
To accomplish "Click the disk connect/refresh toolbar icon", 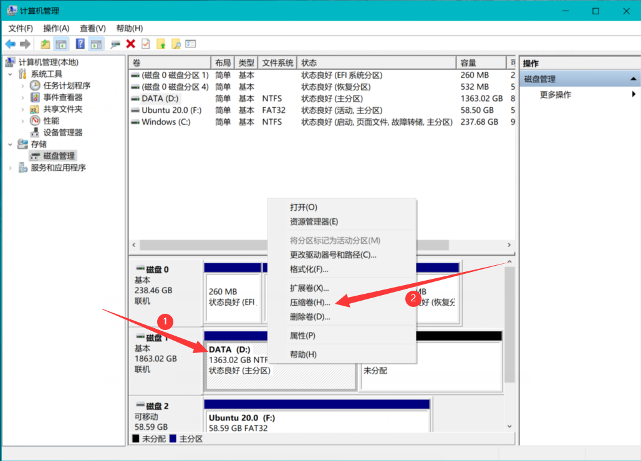I will [115, 44].
